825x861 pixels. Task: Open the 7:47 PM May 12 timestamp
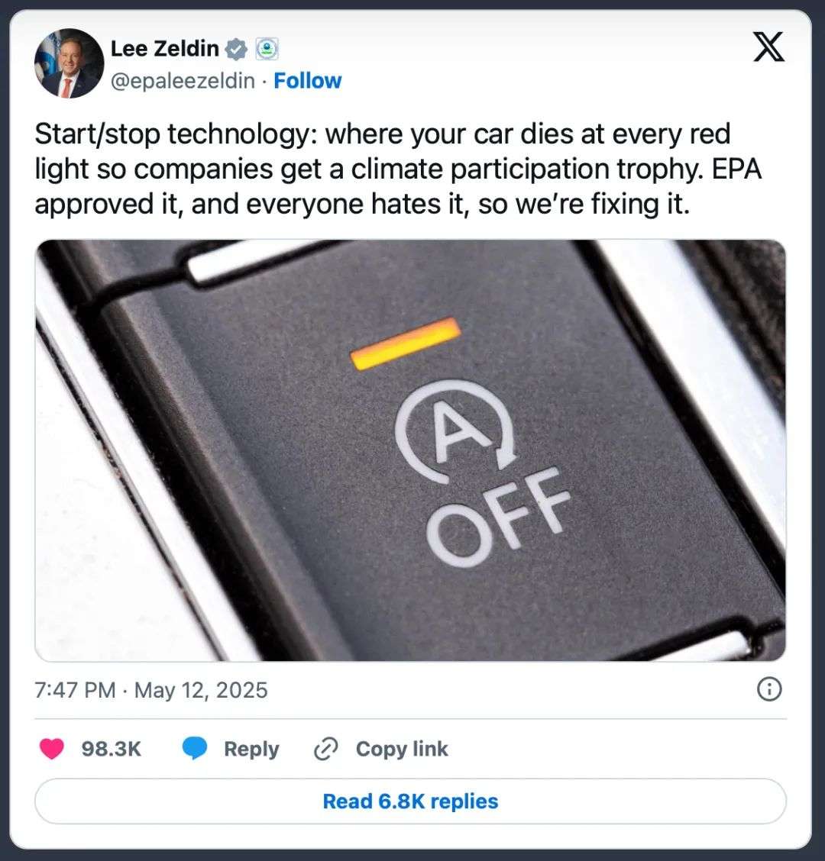(x=151, y=691)
